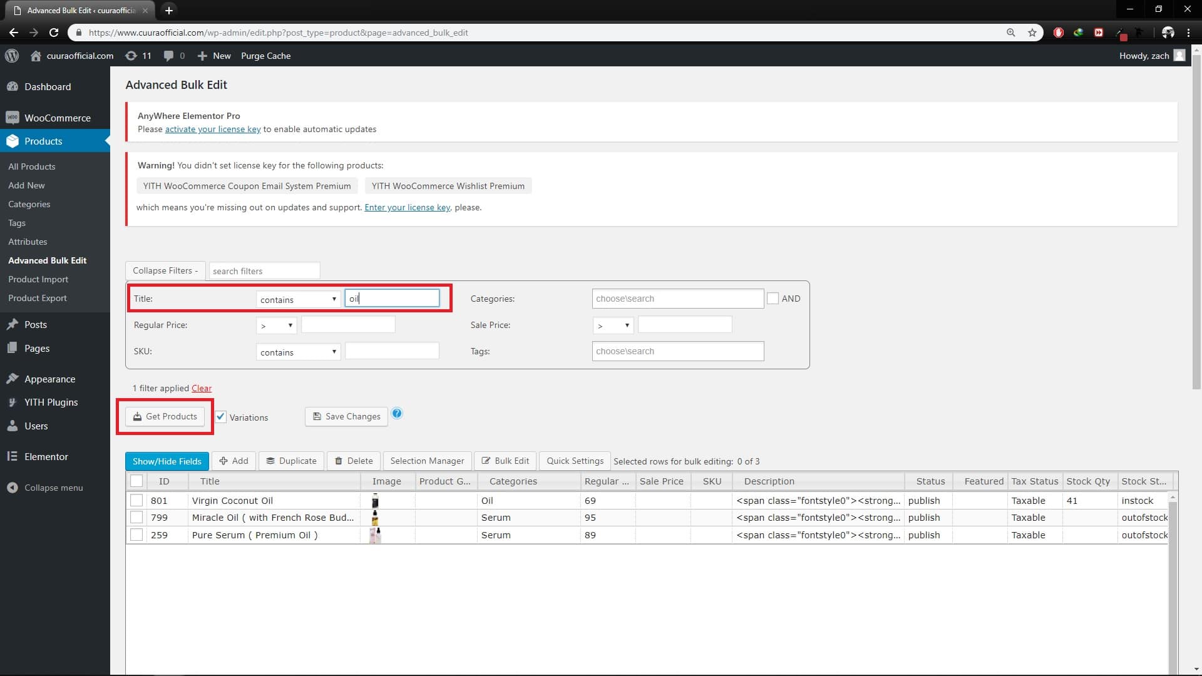The width and height of the screenshot is (1202, 676).
Task: Reload the page with refresh icon
Action: point(54,33)
